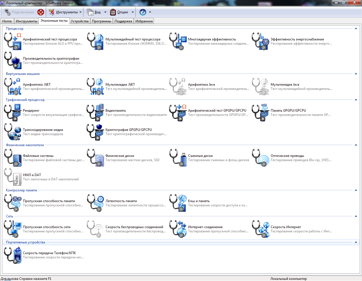Open Эффективность энергоснабжения icon
This screenshot has height=281, width=362.
(x=260, y=41)
